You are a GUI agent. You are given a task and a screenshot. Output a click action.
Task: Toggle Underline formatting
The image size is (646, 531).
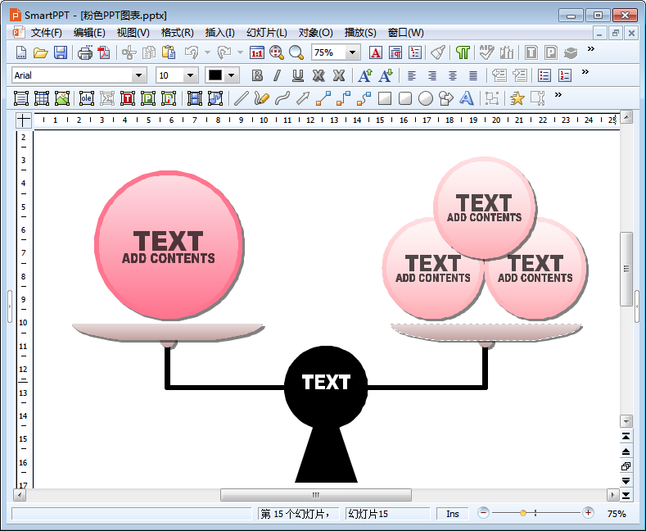(x=297, y=75)
